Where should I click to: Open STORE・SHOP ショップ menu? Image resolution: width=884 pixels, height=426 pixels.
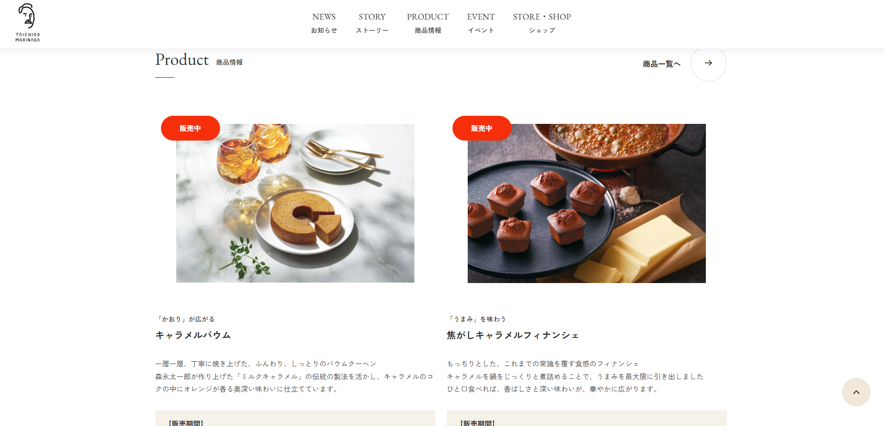pyautogui.click(x=542, y=23)
